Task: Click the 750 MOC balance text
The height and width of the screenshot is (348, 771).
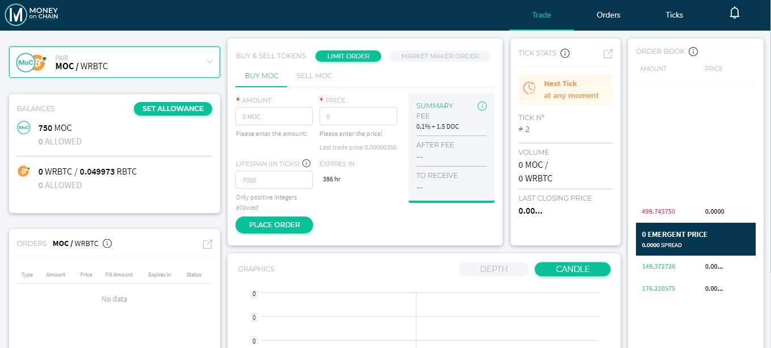Action: [55, 128]
